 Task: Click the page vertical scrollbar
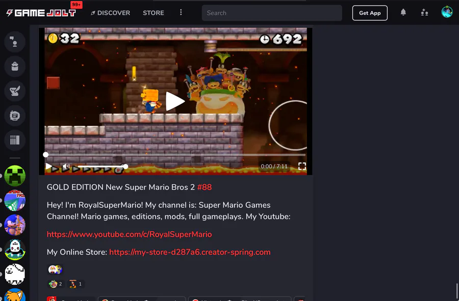coord(457,292)
